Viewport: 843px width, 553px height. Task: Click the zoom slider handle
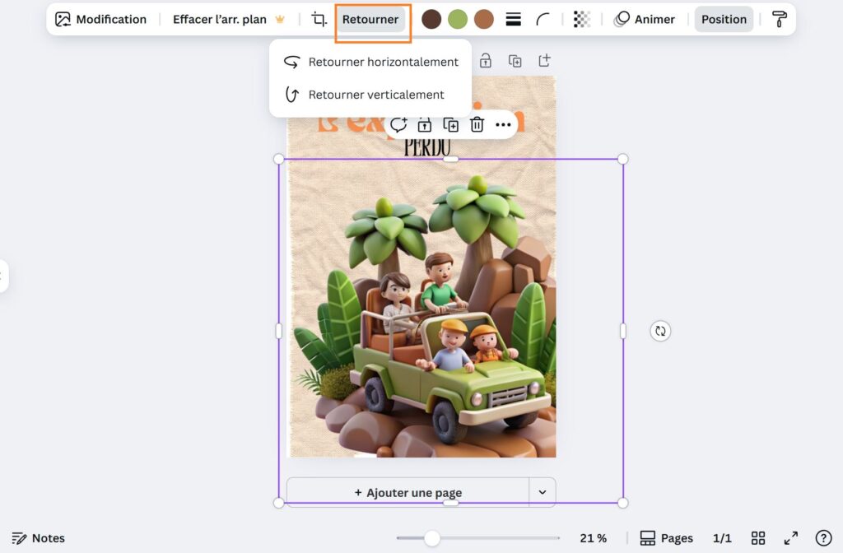pos(431,538)
